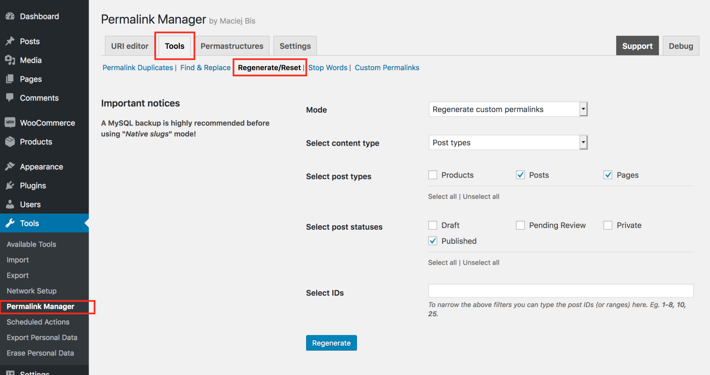Uncheck the Published status checkbox
710x375 pixels.
pos(432,241)
